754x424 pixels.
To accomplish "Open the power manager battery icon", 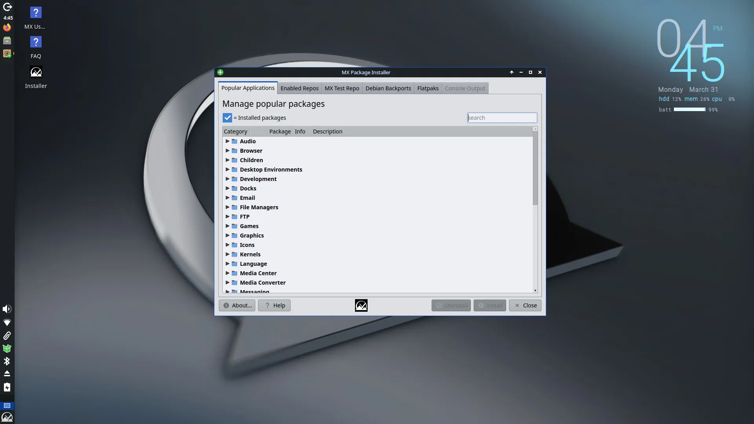I will [7, 387].
